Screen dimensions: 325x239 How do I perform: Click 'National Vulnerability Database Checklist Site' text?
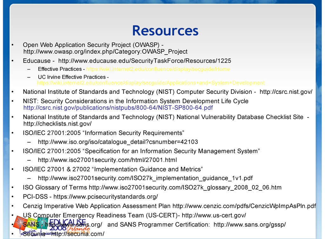240,117
